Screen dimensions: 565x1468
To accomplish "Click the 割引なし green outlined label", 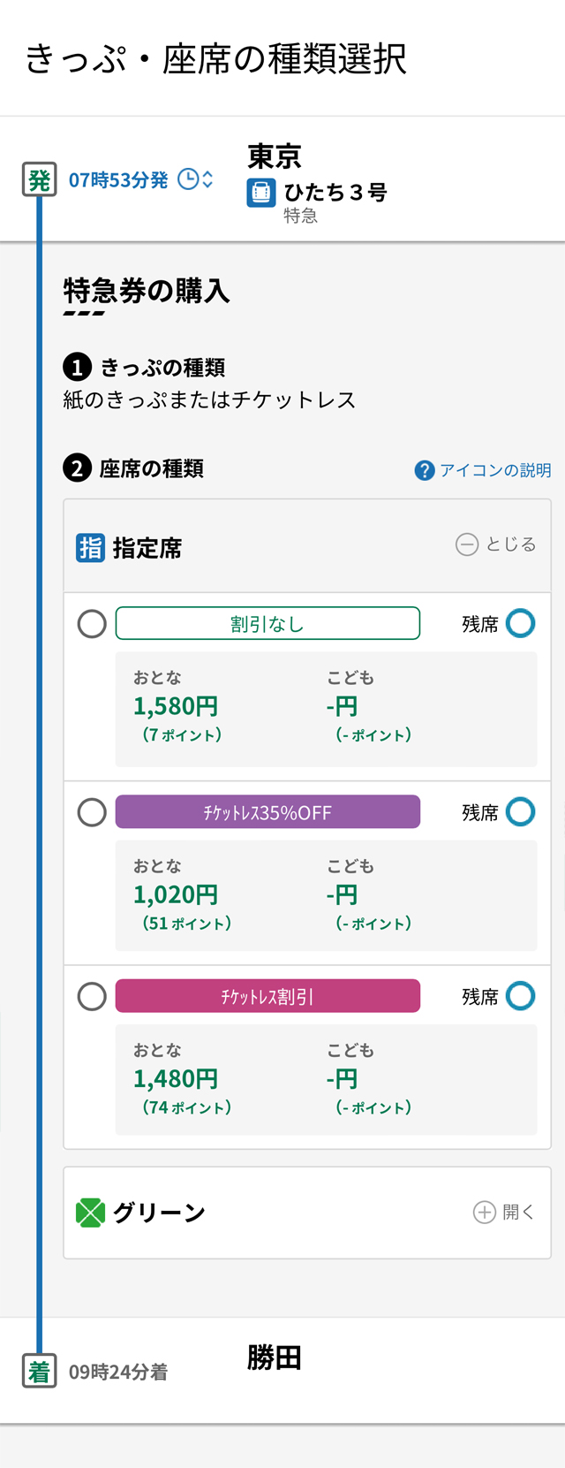I will pos(267,623).
